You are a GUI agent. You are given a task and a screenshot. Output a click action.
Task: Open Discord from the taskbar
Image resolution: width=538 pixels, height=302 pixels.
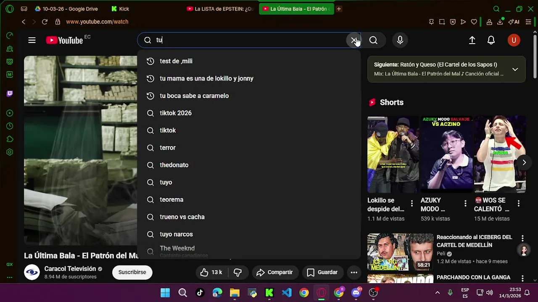(x=356, y=293)
